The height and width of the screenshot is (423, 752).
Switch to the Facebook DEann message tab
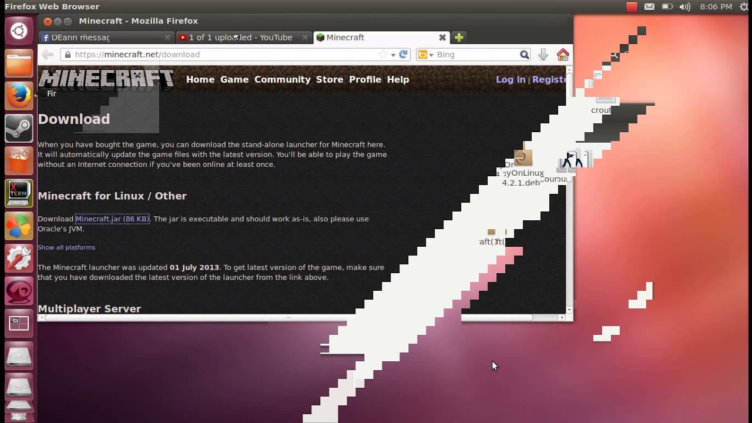pos(106,38)
